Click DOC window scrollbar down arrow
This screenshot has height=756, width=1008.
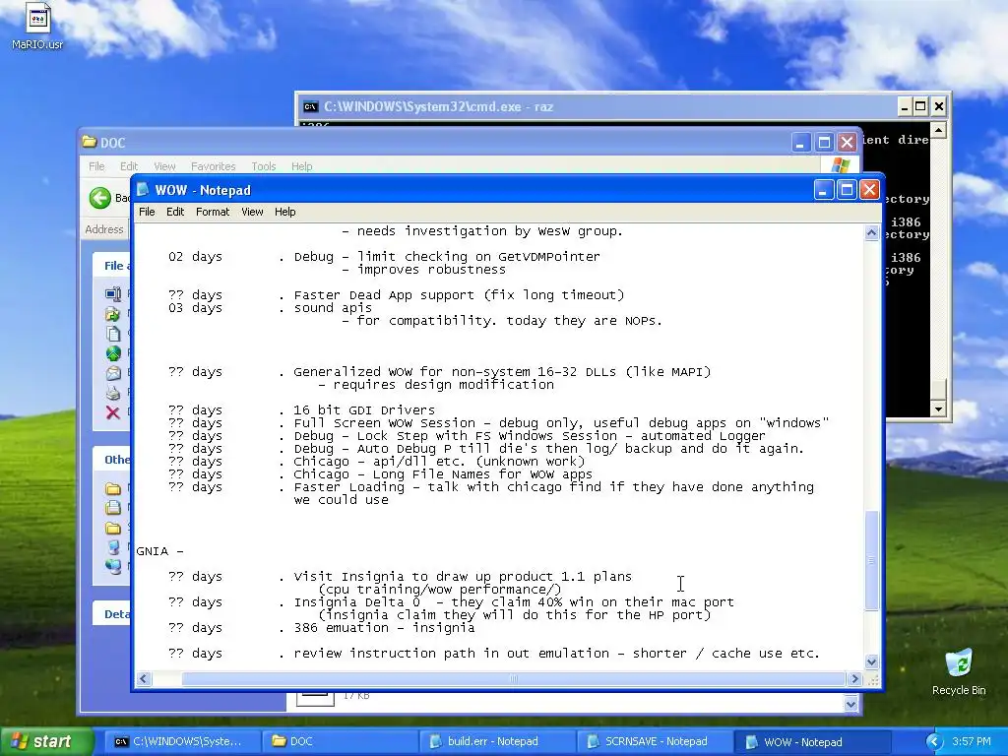[850, 704]
